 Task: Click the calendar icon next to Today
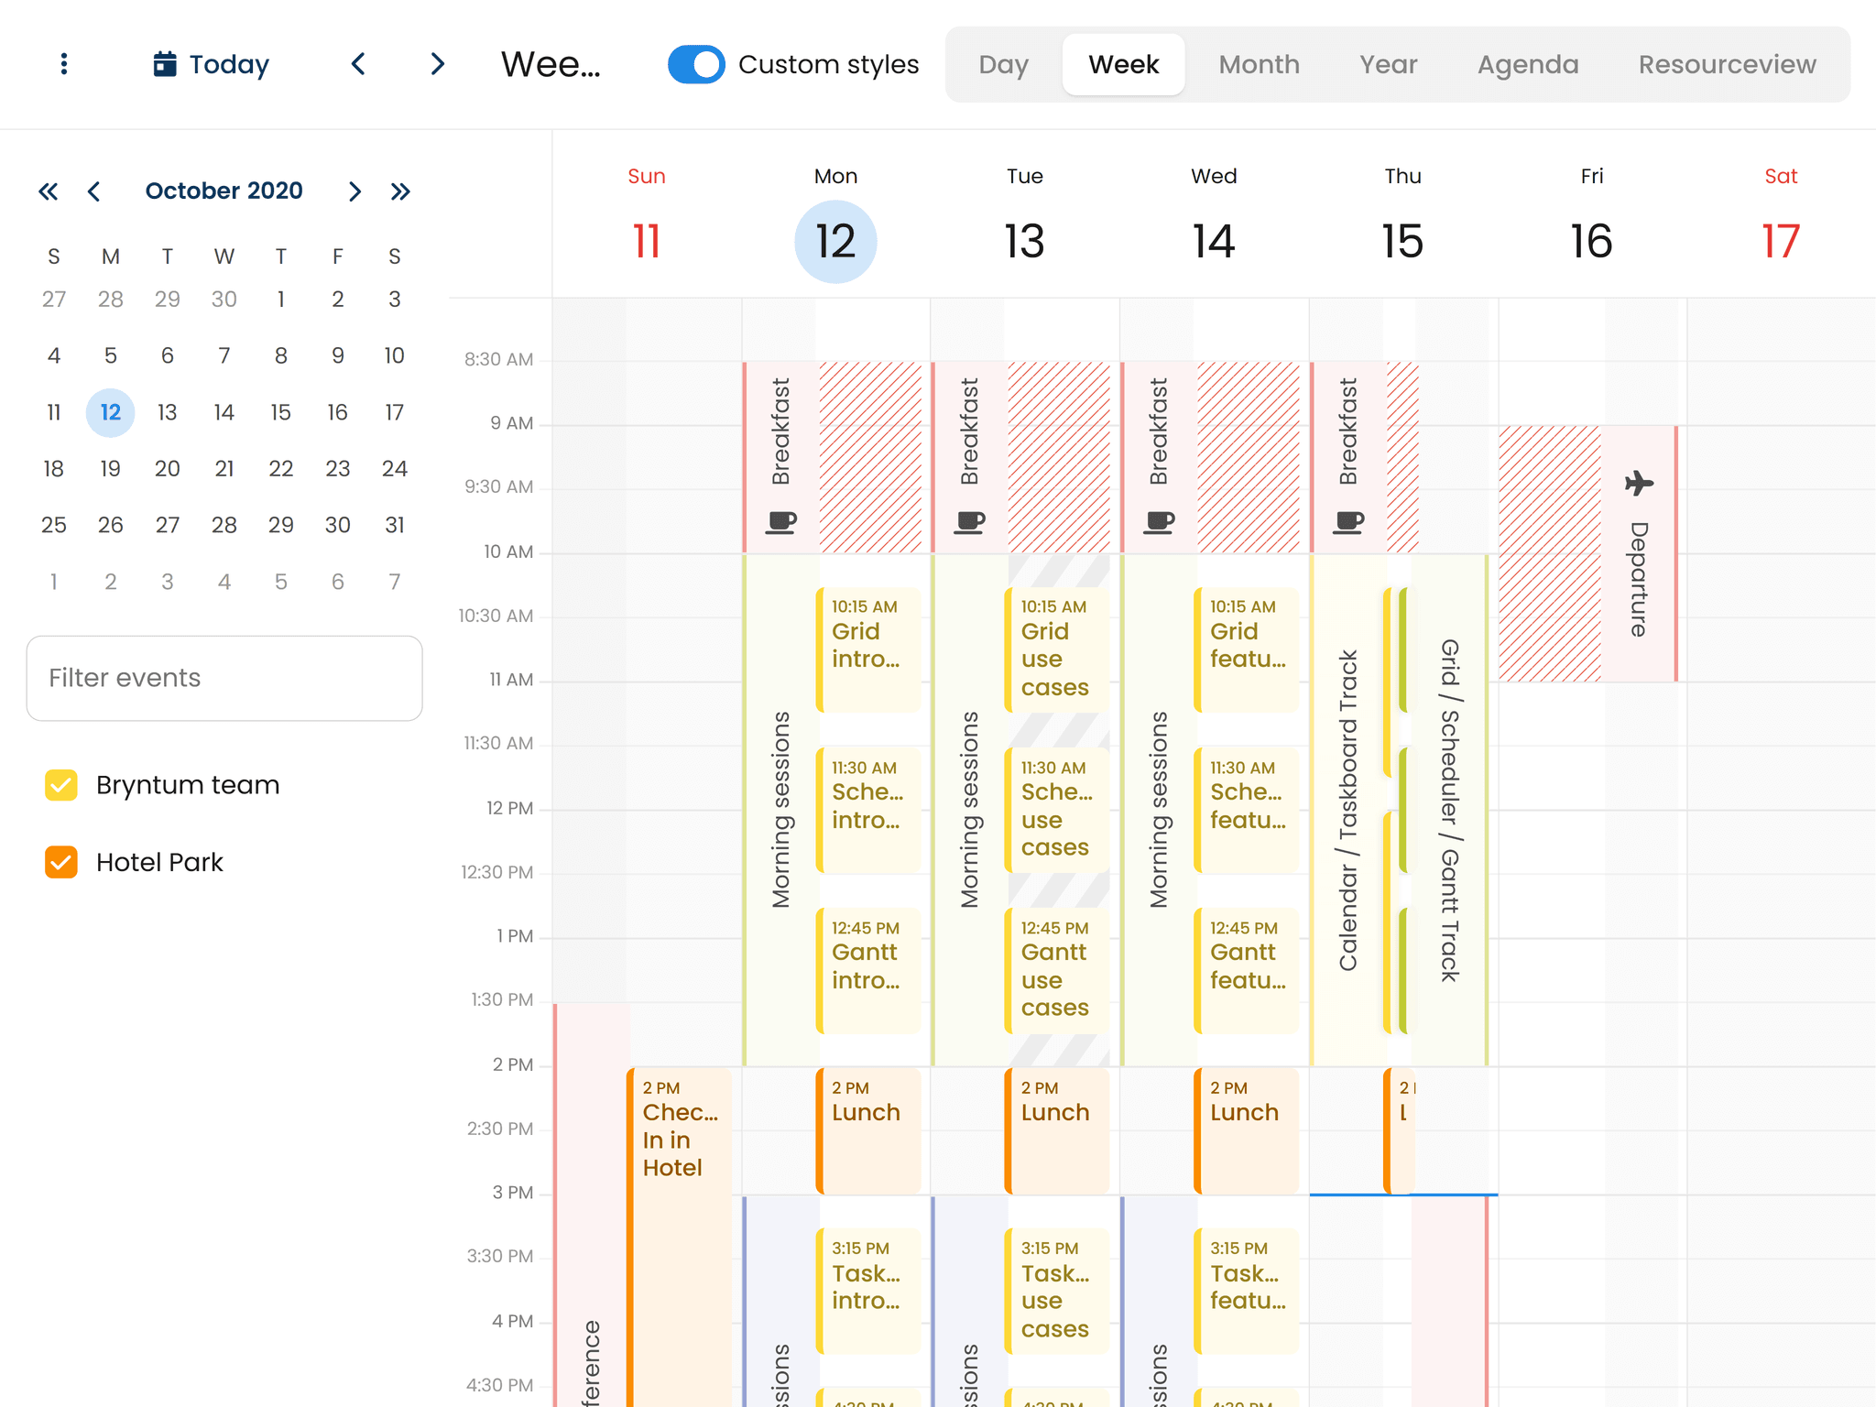[165, 62]
